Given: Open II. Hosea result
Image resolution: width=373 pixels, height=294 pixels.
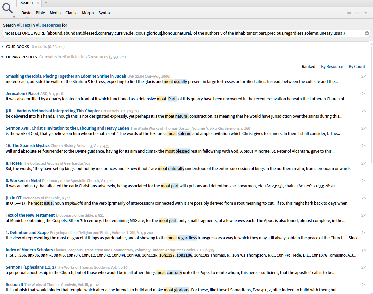Looking at the screenshot, I should [14, 163].
